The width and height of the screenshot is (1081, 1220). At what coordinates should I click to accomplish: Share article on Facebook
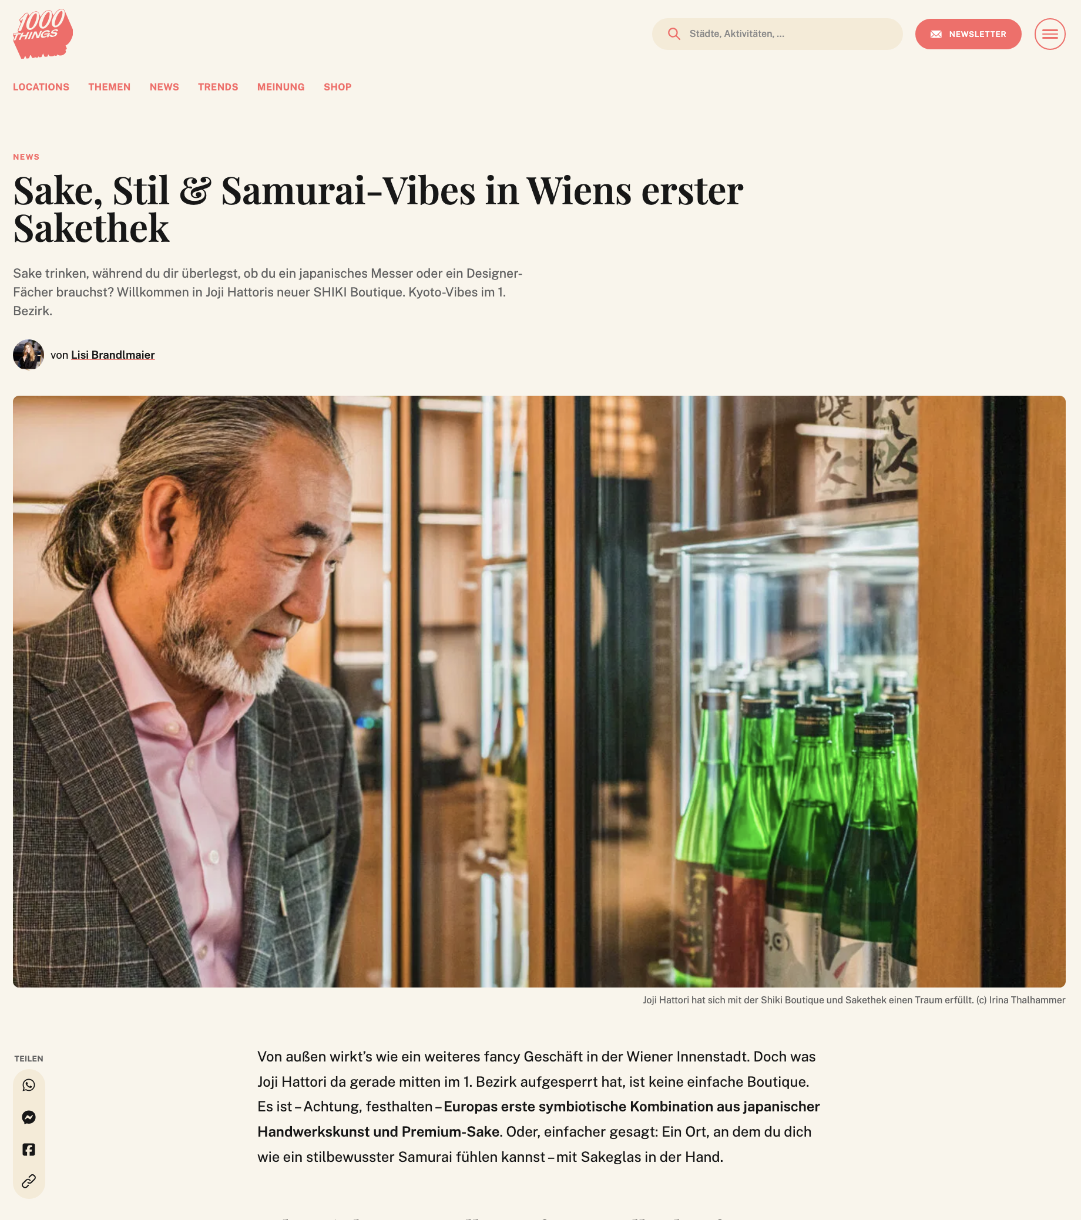pos(29,1149)
